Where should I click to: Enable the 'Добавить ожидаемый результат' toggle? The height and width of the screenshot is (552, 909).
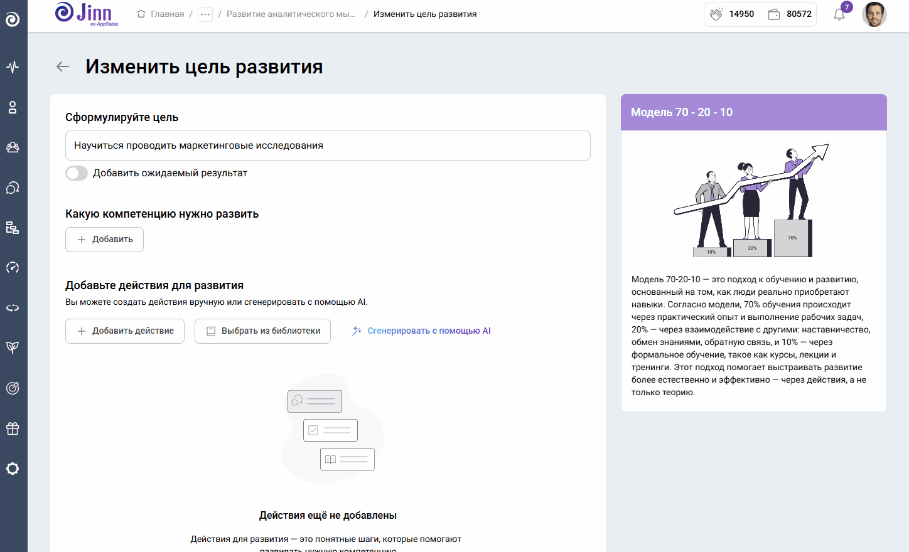point(76,172)
